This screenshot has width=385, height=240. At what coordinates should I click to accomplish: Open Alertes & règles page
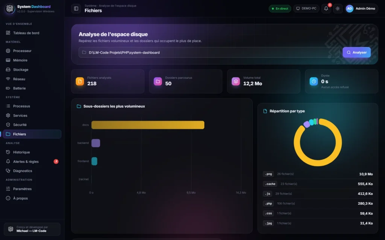point(32,161)
